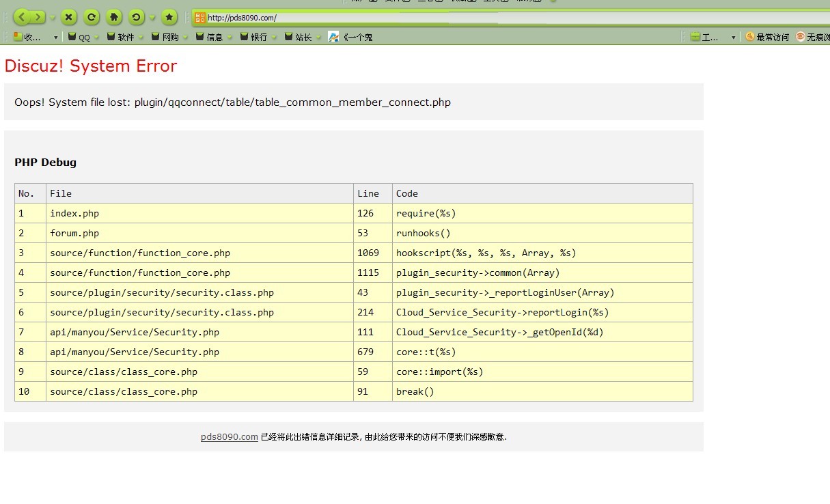Expand the arrow beside 银行 folder

275,38
